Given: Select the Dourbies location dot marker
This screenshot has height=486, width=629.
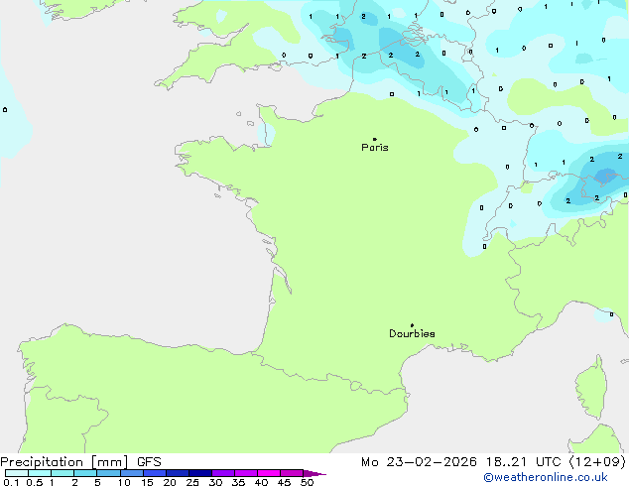Looking at the screenshot, I should point(412,325).
